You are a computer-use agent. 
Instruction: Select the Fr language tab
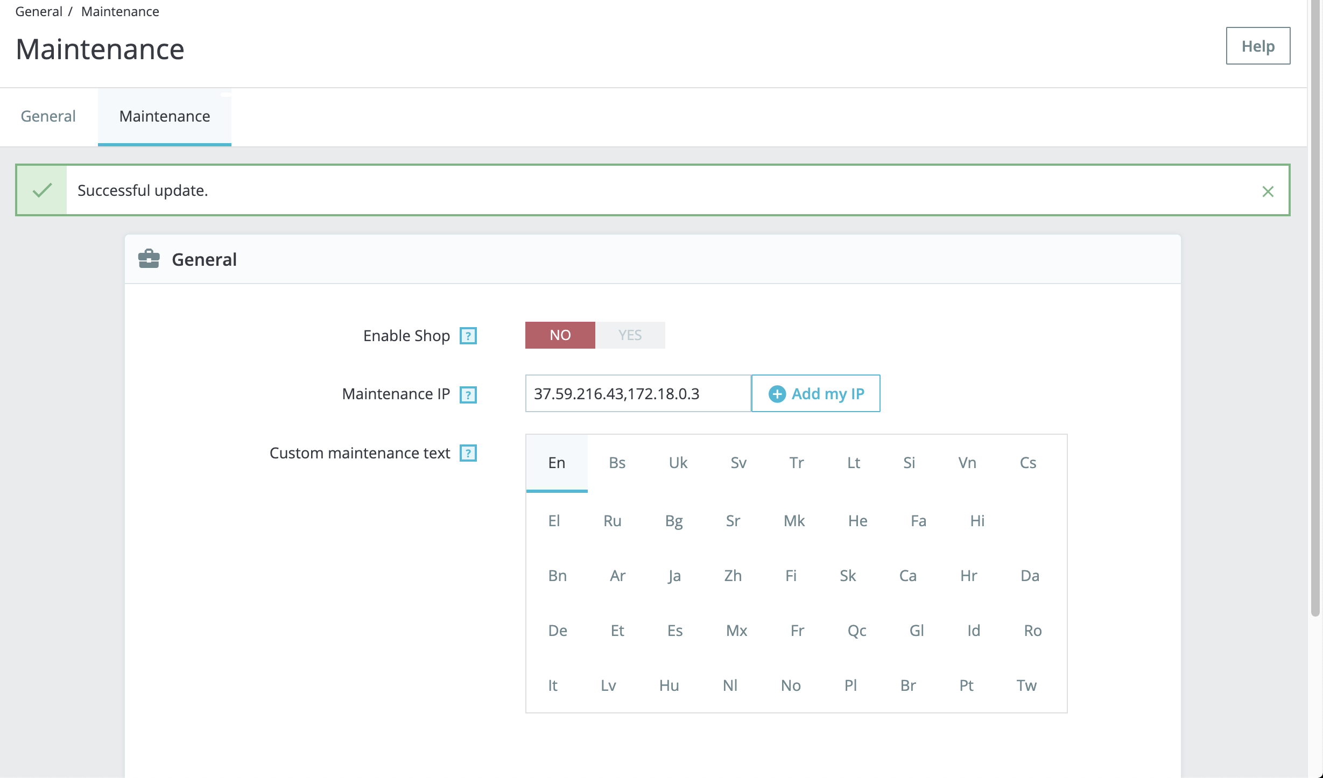point(797,631)
